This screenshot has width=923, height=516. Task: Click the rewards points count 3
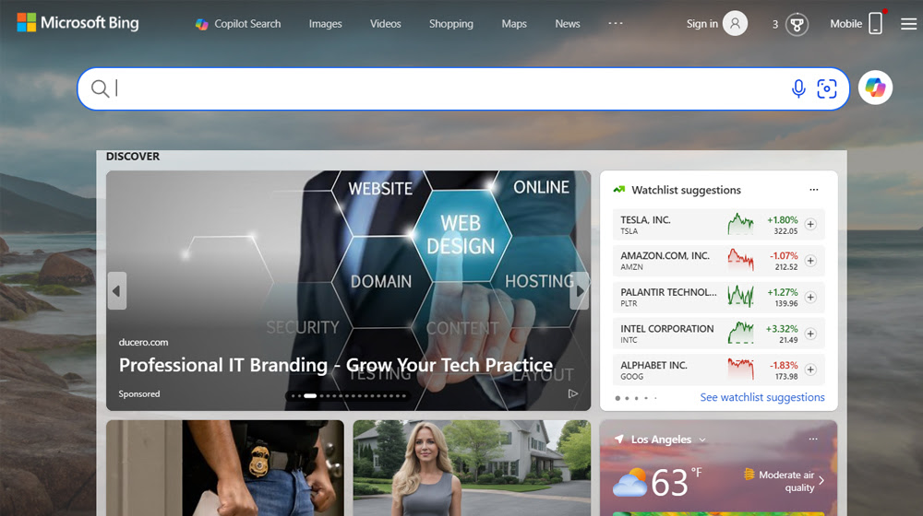775,24
